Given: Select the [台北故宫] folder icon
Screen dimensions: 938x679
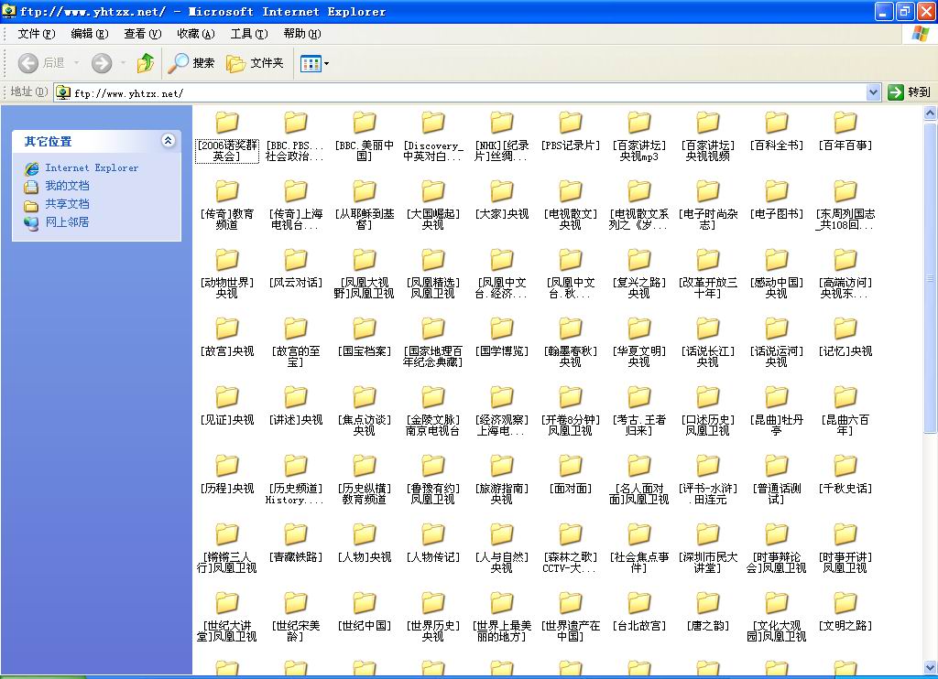Looking at the screenshot, I should click(638, 604).
